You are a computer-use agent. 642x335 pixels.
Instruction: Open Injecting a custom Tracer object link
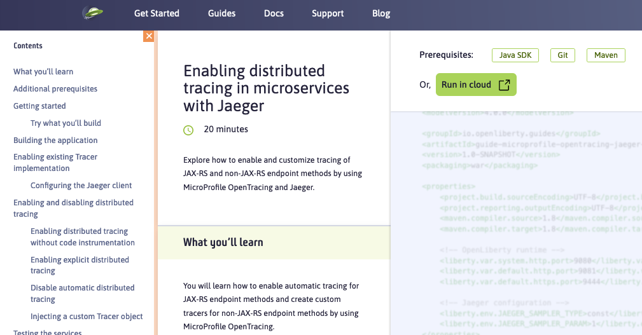87,316
